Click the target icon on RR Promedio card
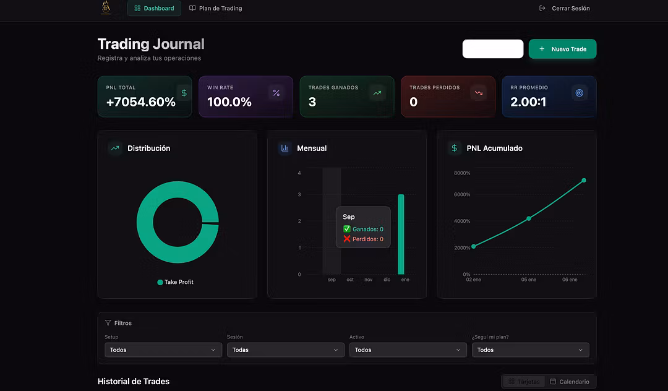The height and width of the screenshot is (391, 668). click(579, 93)
